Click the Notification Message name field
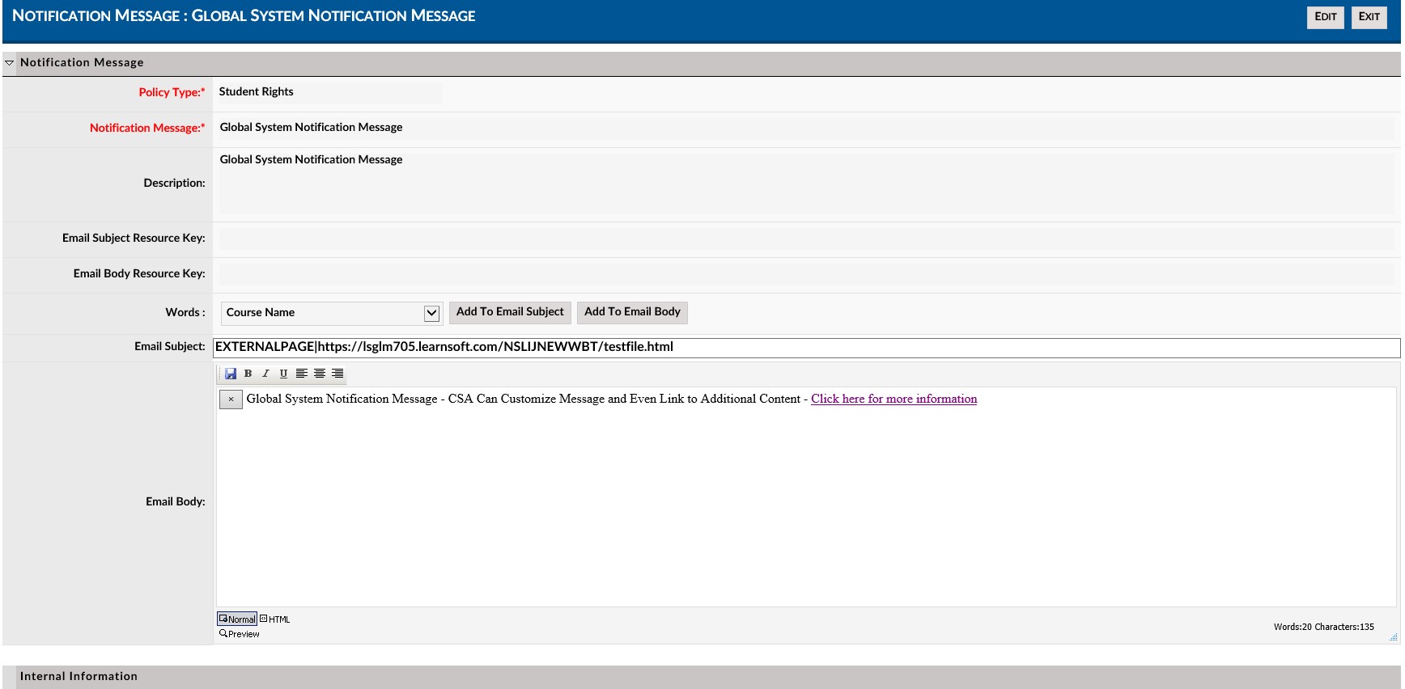Screen dimensions: 1405x689 806,128
